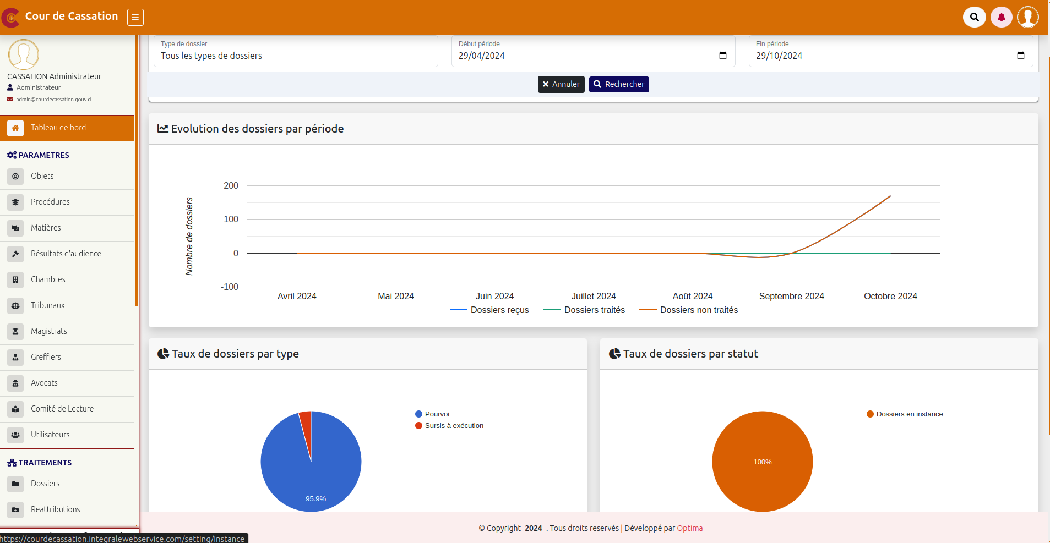Click the Fin période date field
1050x543 pixels.
[891, 51]
